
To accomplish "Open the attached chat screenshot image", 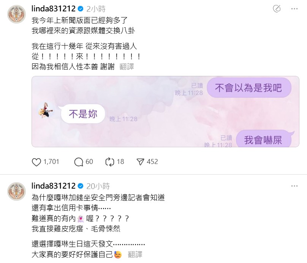I will tap(165, 112).
